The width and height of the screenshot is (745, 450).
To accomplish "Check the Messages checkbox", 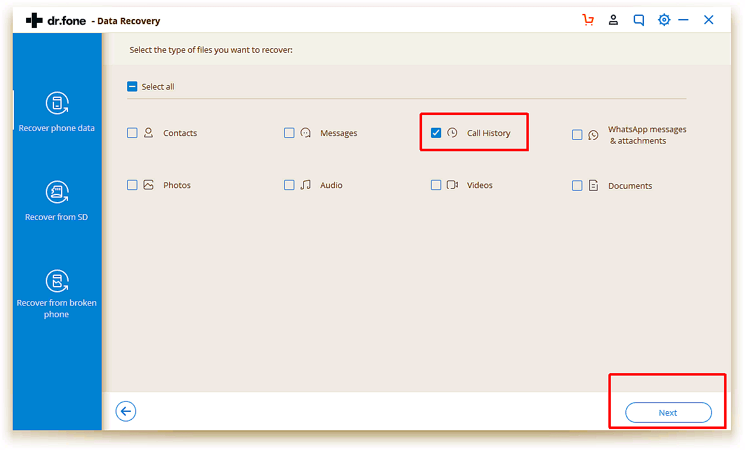I will [x=289, y=133].
